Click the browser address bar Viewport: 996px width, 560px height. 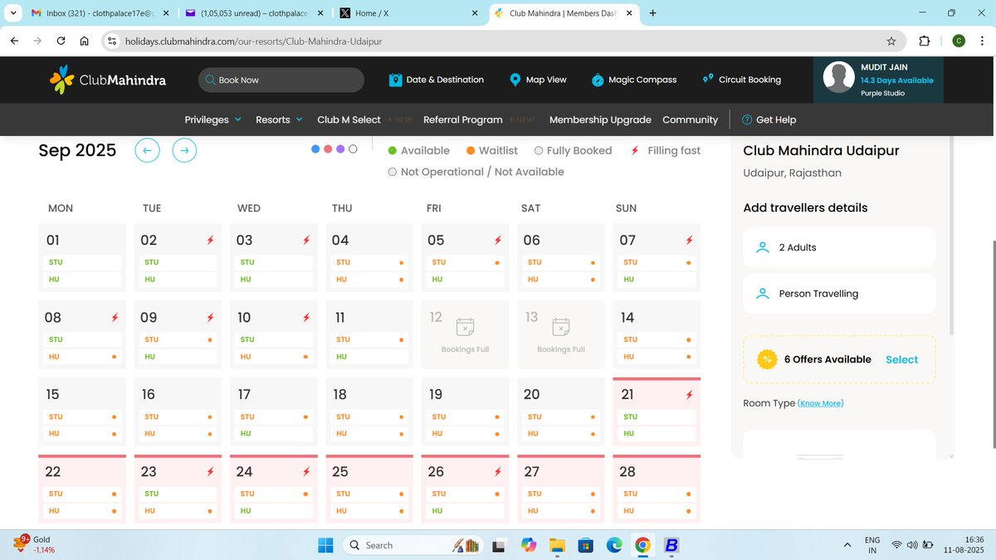(x=503, y=41)
